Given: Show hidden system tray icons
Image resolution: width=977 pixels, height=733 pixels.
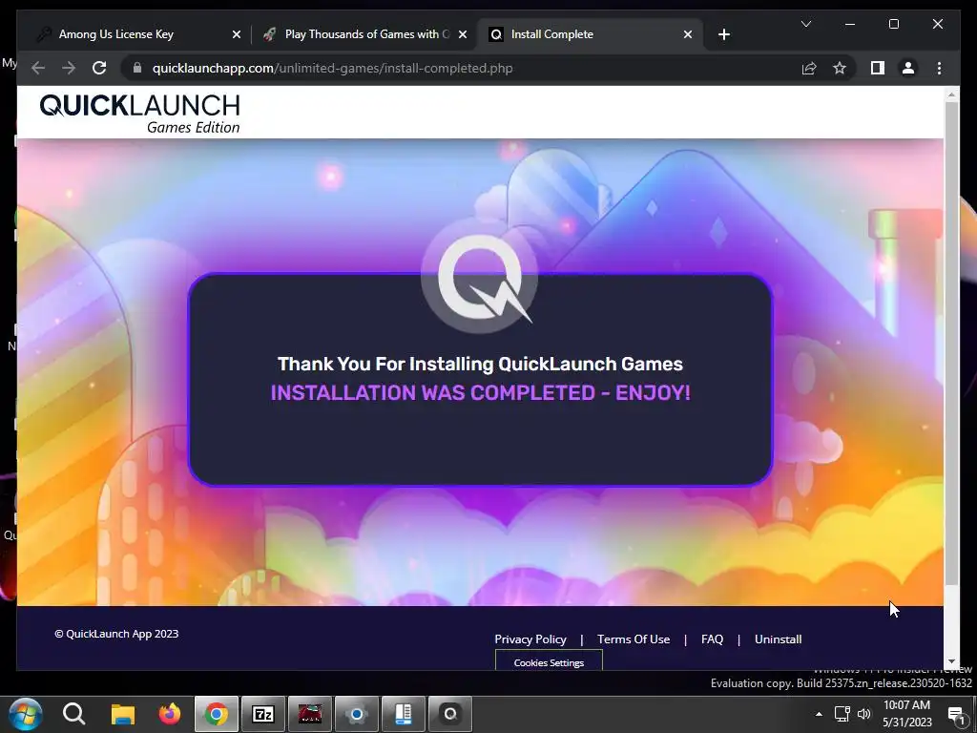Looking at the screenshot, I should [x=819, y=714].
